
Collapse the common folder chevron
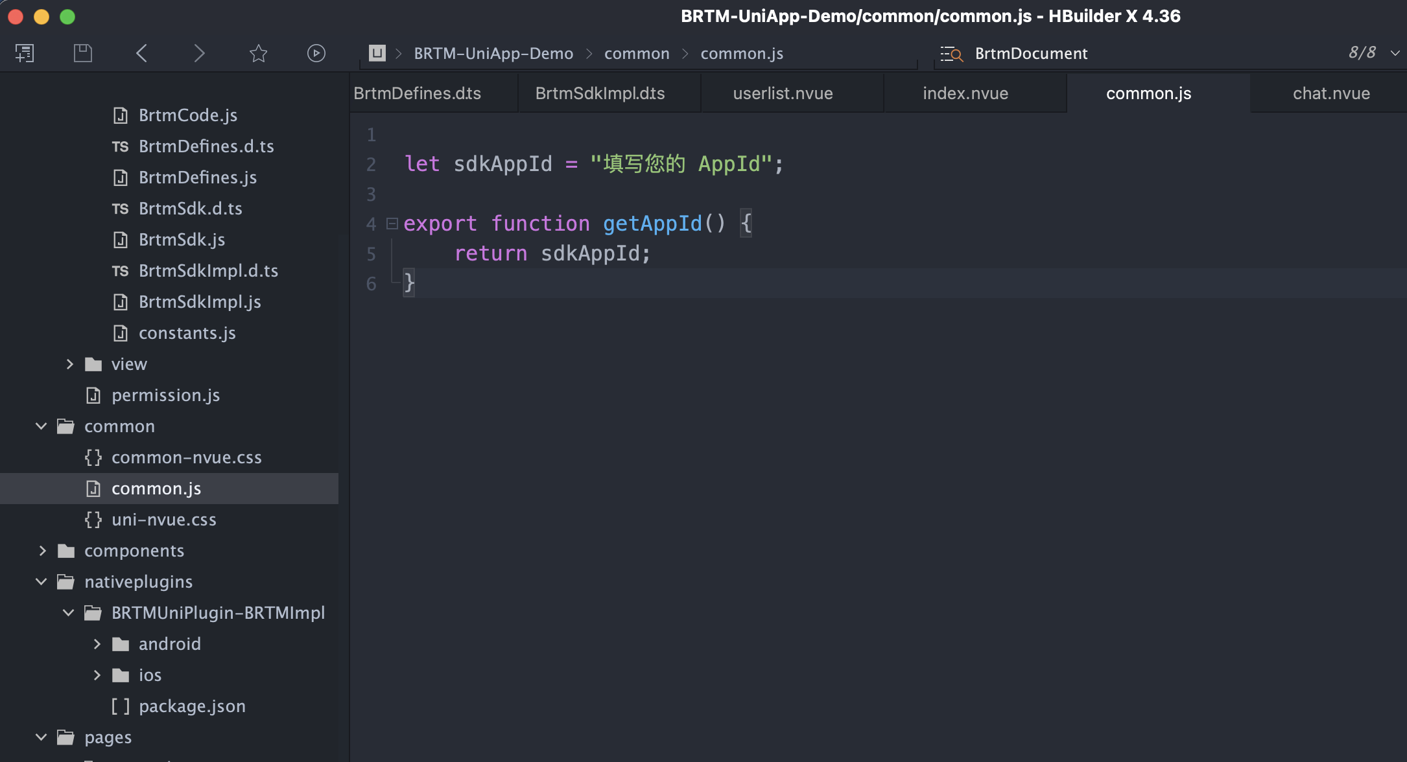click(x=41, y=426)
